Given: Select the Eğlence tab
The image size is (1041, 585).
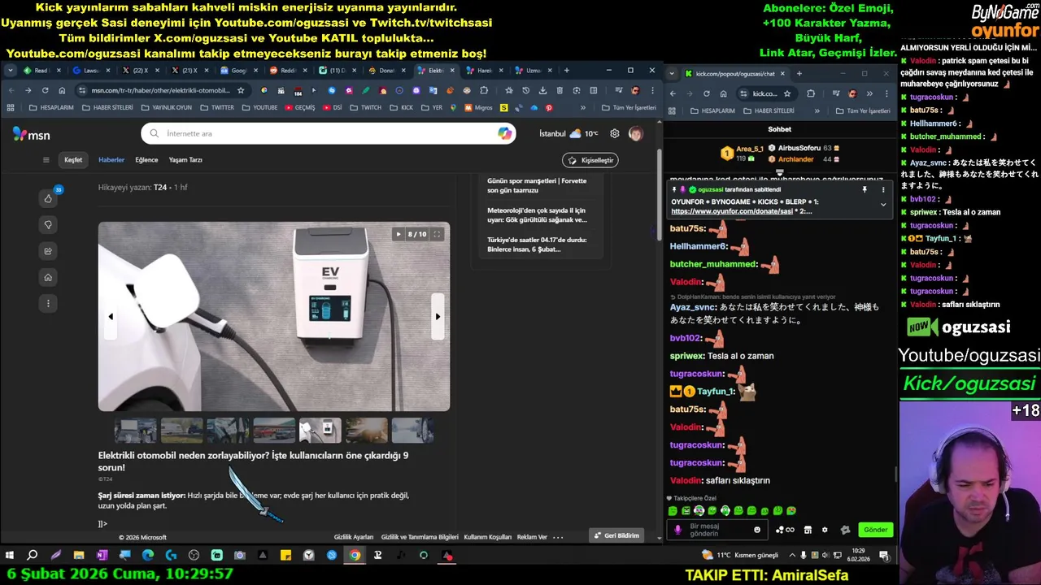Looking at the screenshot, I should pyautogui.click(x=146, y=160).
